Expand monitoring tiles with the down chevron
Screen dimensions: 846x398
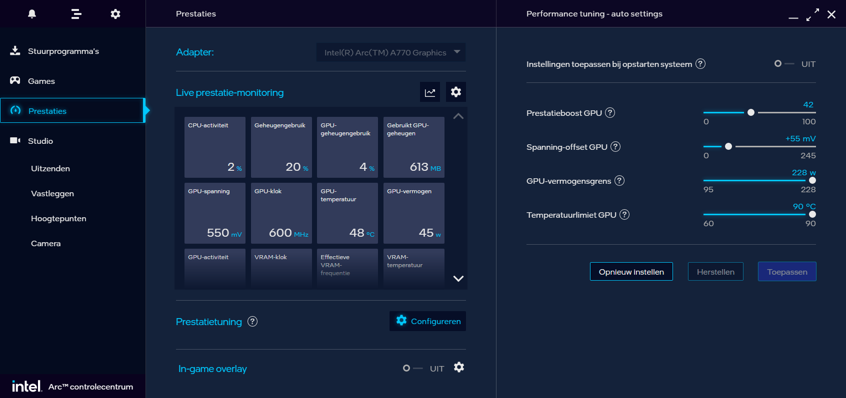tap(458, 278)
